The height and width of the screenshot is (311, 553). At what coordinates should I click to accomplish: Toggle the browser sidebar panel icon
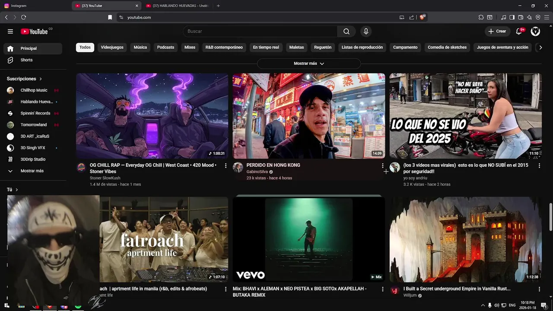(512, 17)
